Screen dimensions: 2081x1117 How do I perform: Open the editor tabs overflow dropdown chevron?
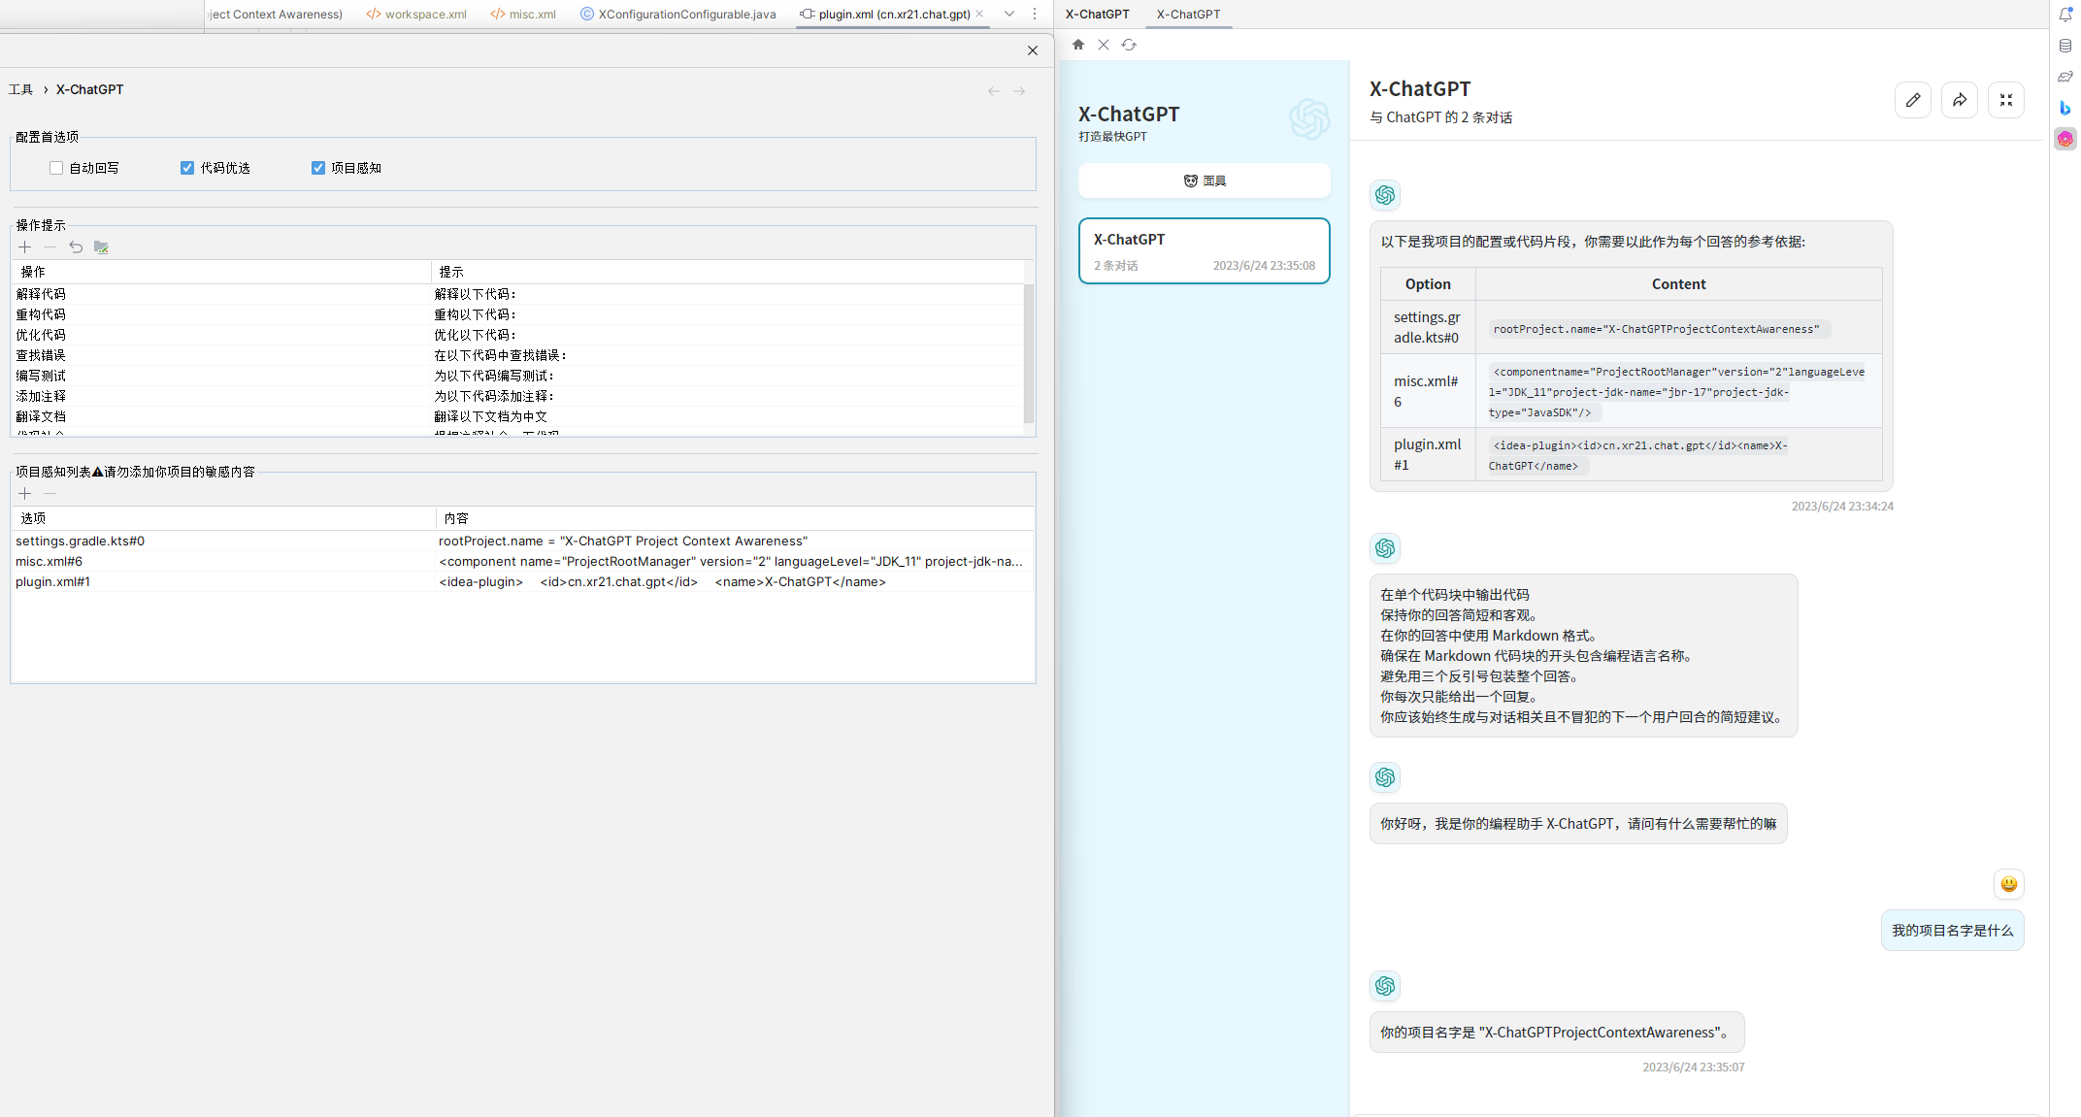1009,14
